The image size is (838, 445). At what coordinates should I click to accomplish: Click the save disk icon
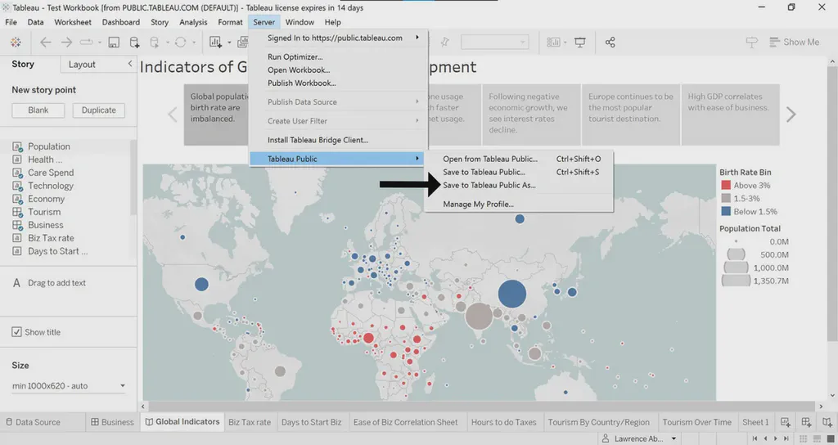tap(114, 43)
